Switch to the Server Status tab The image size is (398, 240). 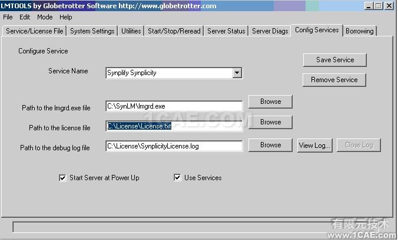pyautogui.click(x=226, y=31)
